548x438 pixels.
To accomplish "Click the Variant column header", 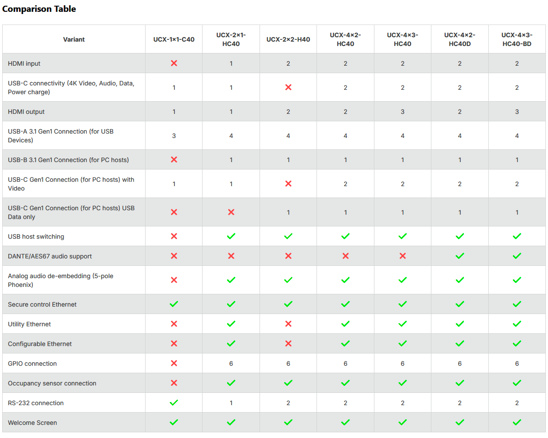I will 74,39.
